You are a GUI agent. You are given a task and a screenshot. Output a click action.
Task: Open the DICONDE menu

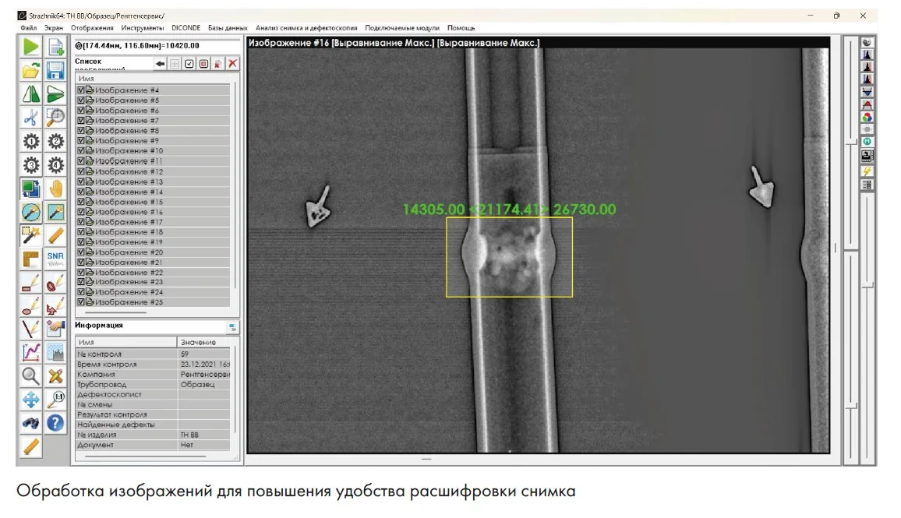pos(185,27)
